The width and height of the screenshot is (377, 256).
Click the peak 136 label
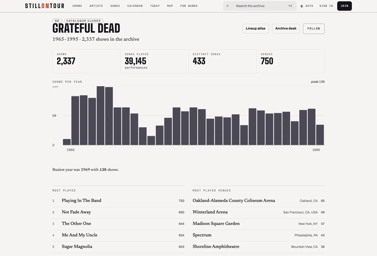[318, 82]
